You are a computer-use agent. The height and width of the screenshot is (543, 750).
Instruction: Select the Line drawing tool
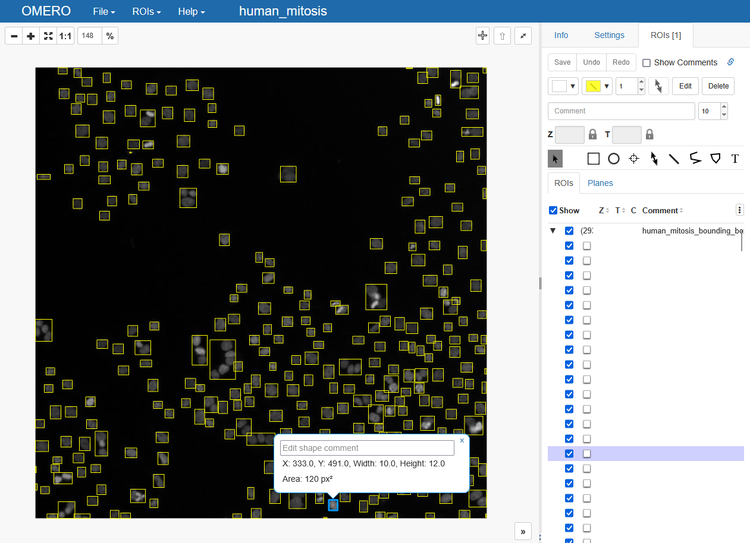675,159
